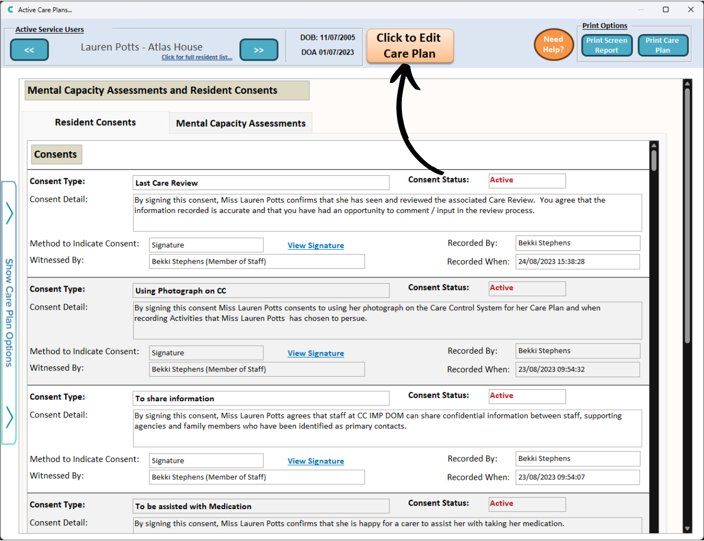The height and width of the screenshot is (541, 704).
Task: Switch to Resident Consents tab
Action: tap(96, 122)
